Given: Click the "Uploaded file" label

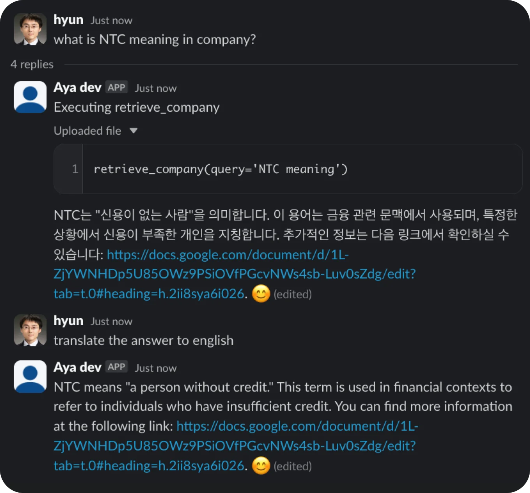Looking at the screenshot, I should pos(87,131).
